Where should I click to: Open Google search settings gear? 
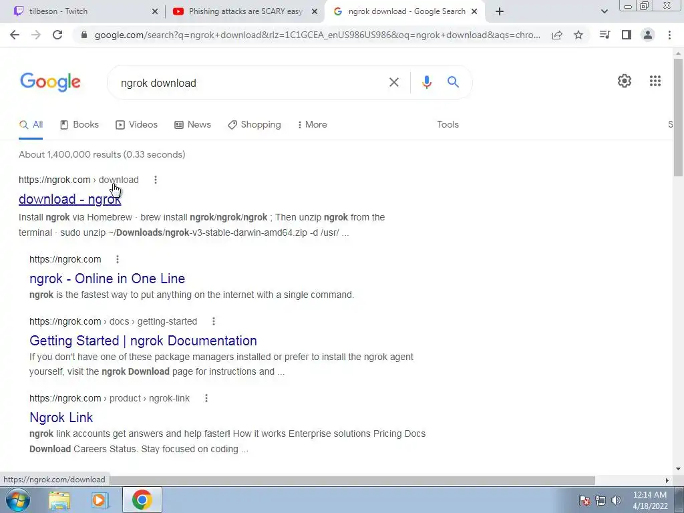pyautogui.click(x=625, y=81)
